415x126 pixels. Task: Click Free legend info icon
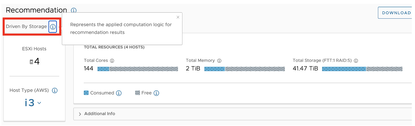tap(156, 93)
